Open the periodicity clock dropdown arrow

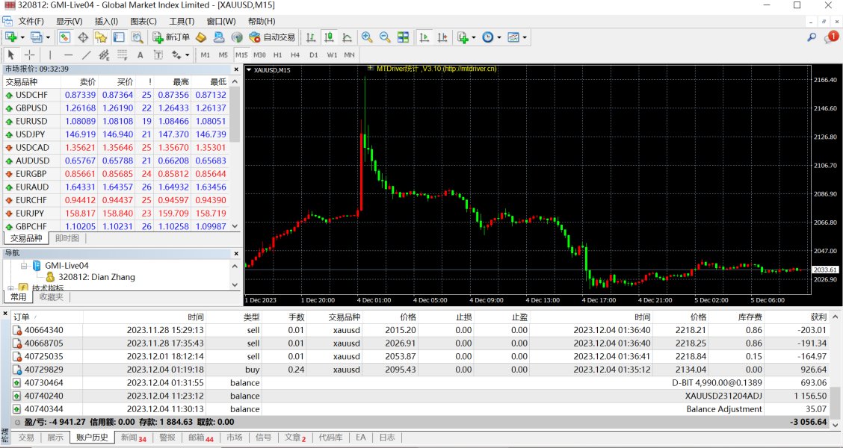pyautogui.click(x=498, y=37)
